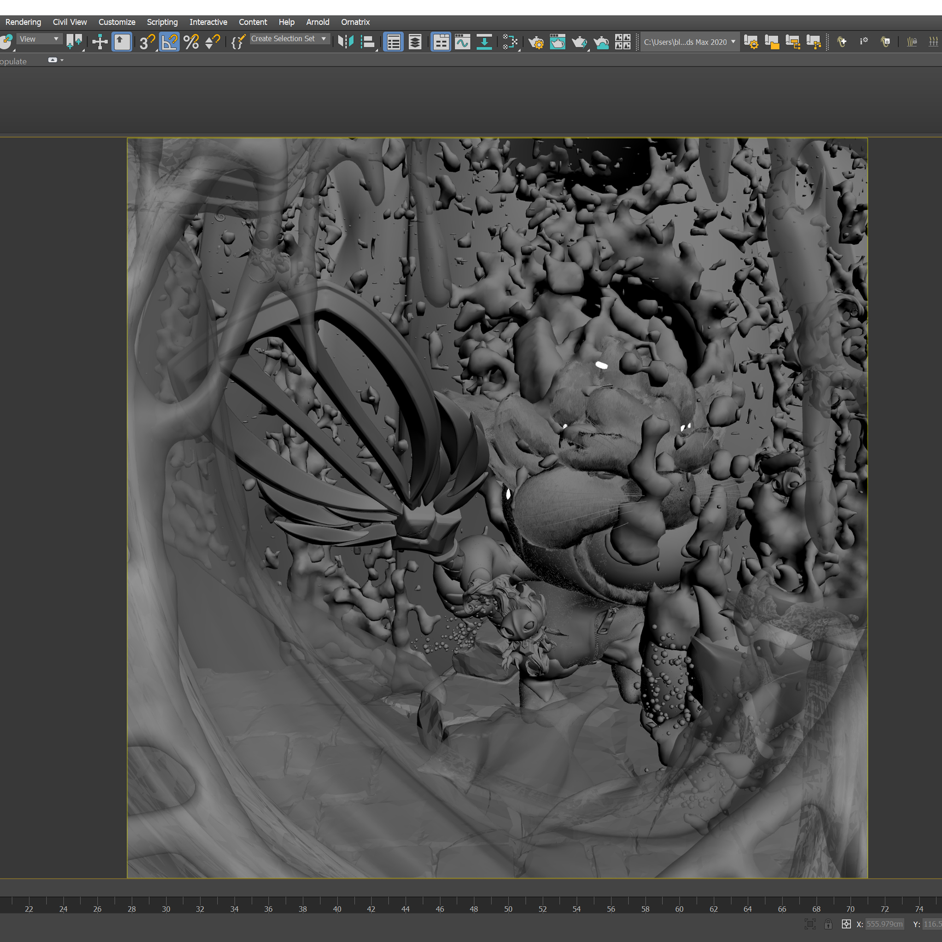Open the Arnold menu
Viewport: 942px width, 942px height.
click(x=317, y=22)
